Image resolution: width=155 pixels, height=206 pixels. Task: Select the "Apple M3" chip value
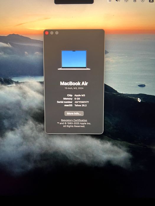(x=80, y=95)
